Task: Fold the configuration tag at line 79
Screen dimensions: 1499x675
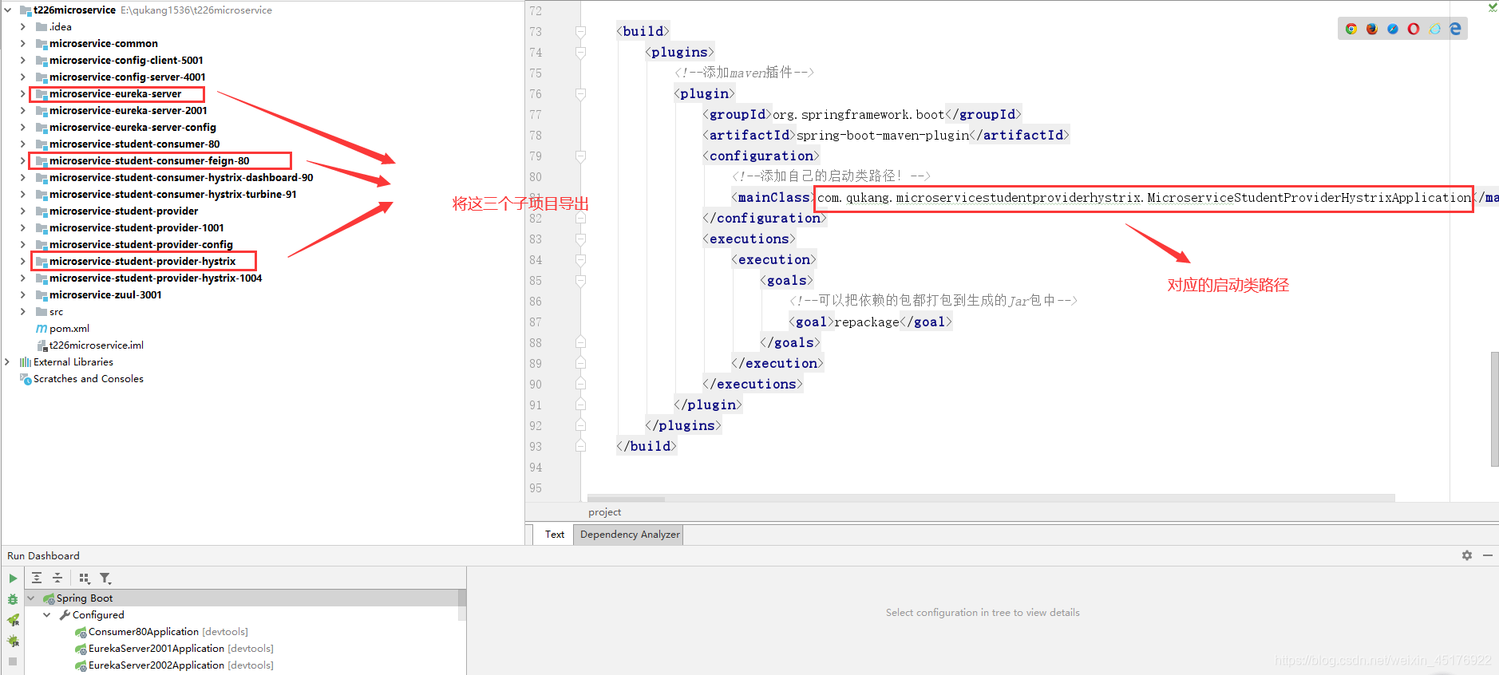Action: tap(580, 156)
